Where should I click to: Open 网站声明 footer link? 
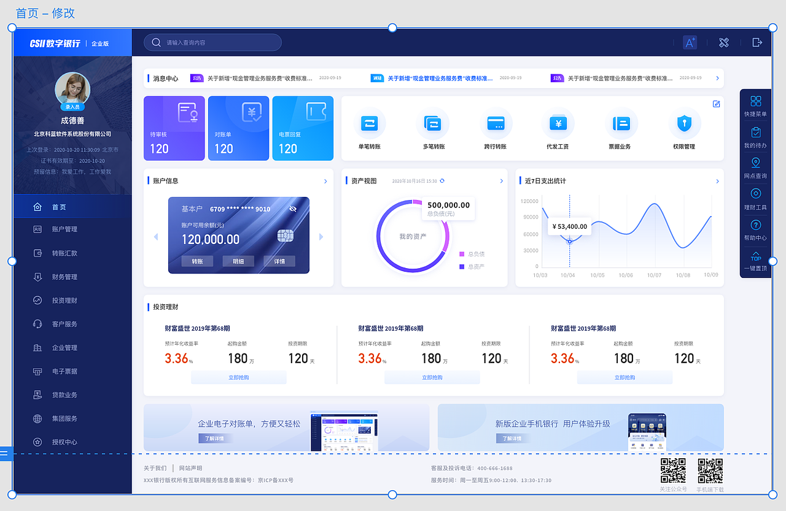click(x=190, y=468)
